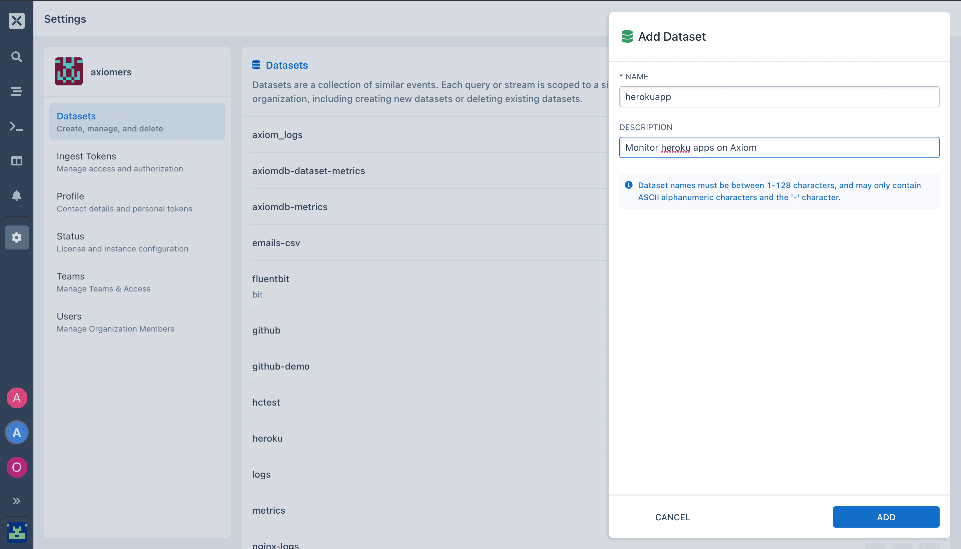The image size is (961, 549).
Task: Click the Datasets heading link
Action: pyautogui.click(x=287, y=65)
